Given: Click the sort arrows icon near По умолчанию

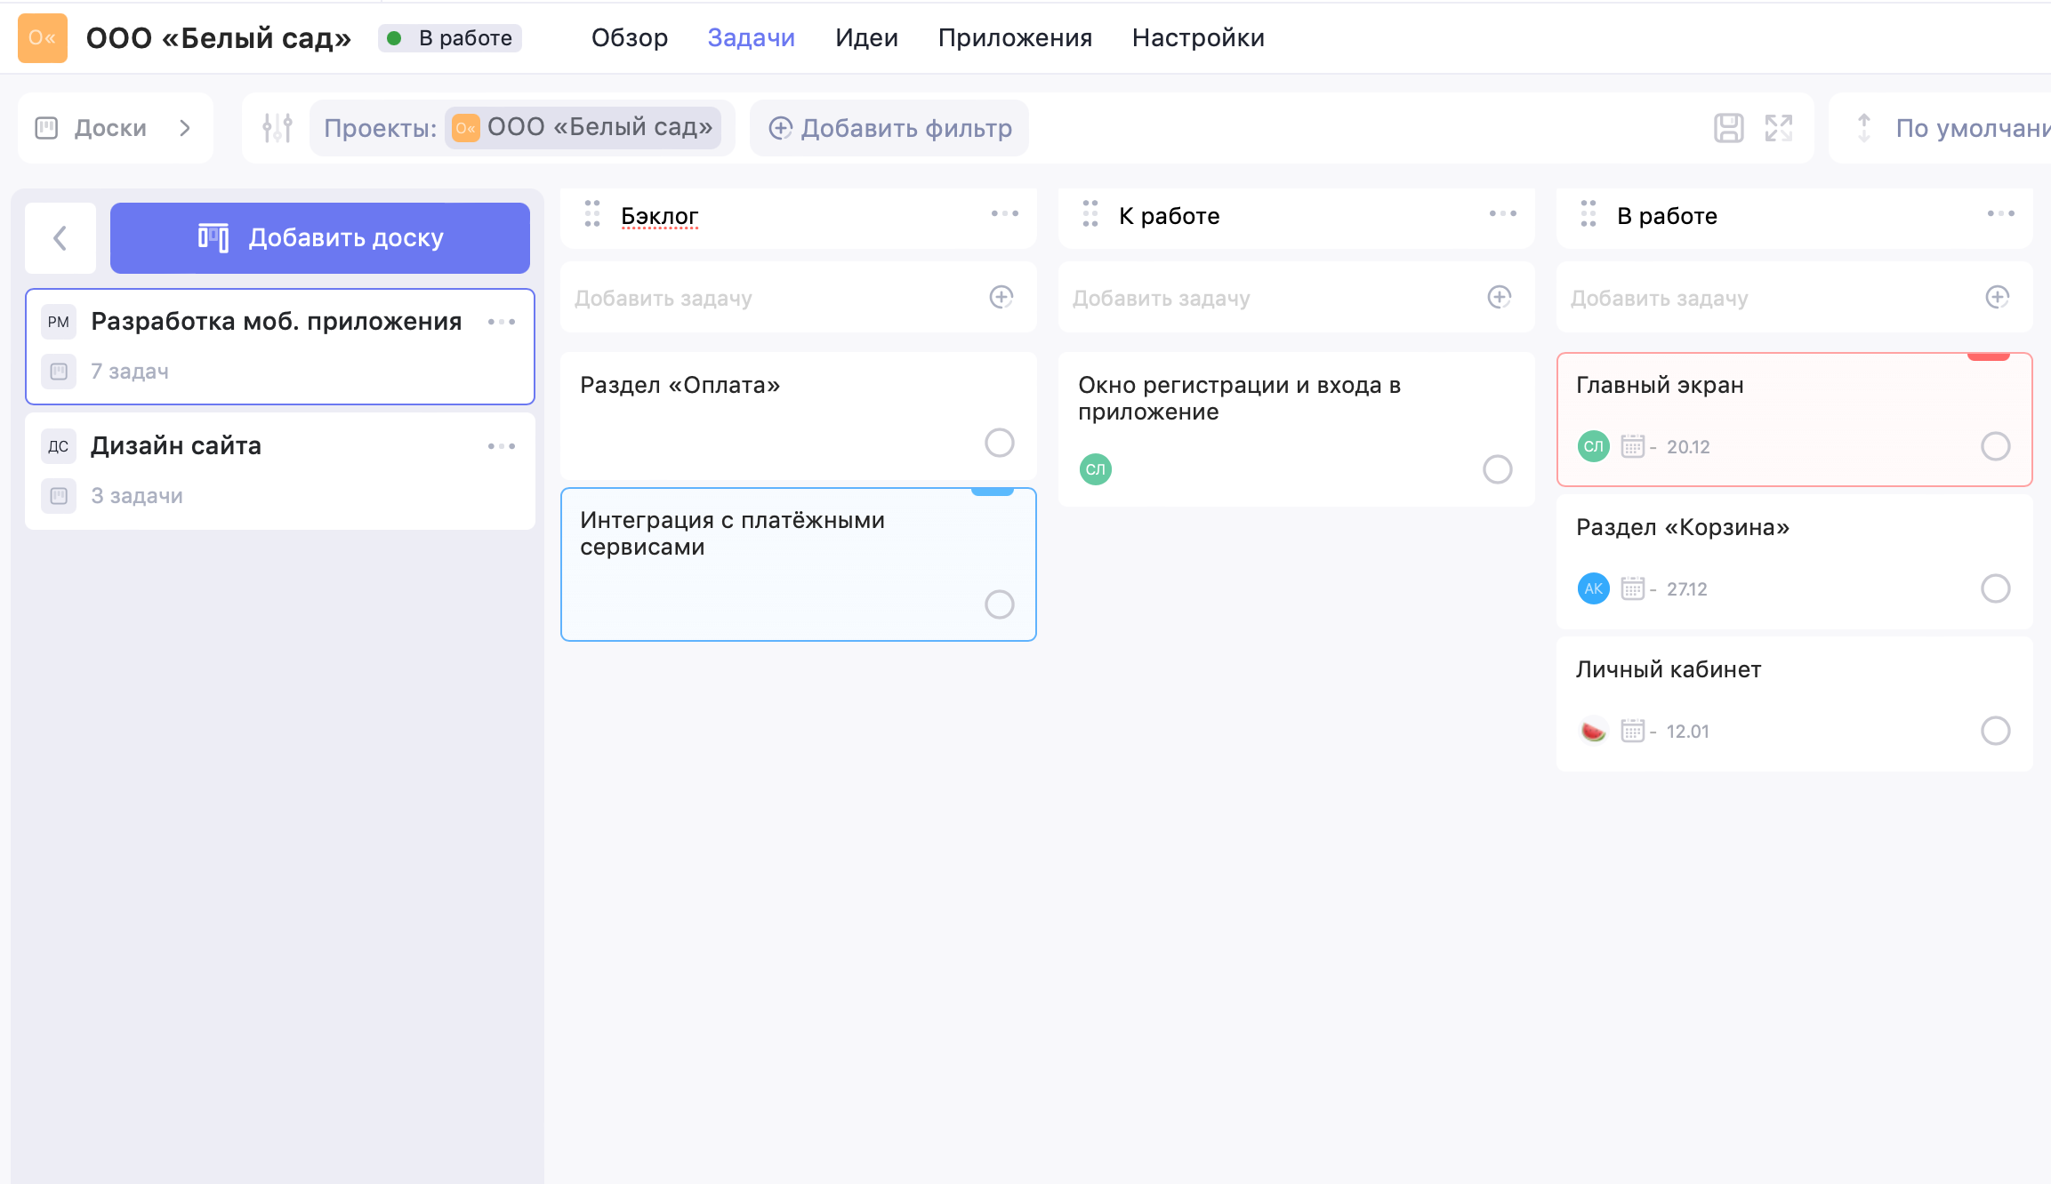Looking at the screenshot, I should pyautogui.click(x=1864, y=128).
